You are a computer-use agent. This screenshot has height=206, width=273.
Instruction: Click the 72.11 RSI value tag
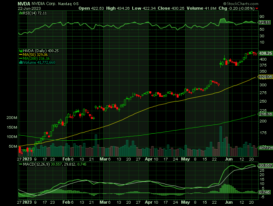[x=264, y=23]
